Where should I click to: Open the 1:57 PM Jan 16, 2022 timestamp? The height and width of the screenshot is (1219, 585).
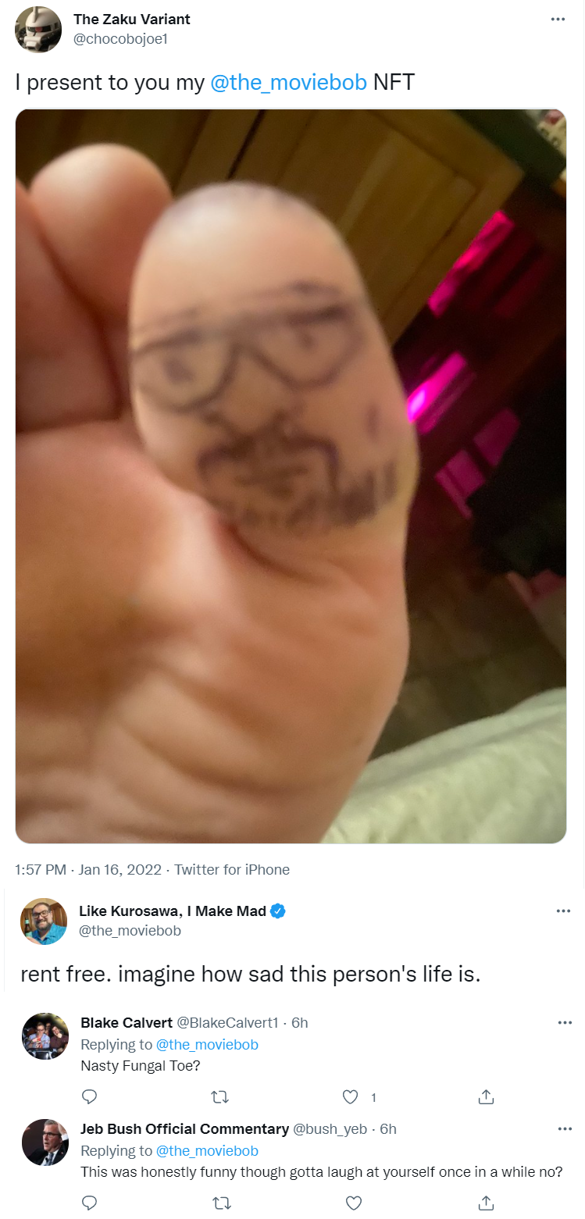point(88,869)
